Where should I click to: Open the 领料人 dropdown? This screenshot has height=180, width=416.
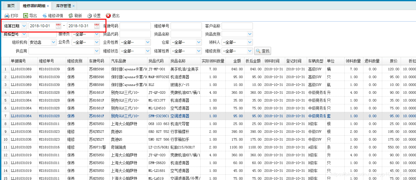click(x=250, y=42)
